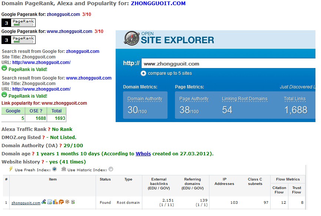Click the External backlinks column header

pos(159,183)
